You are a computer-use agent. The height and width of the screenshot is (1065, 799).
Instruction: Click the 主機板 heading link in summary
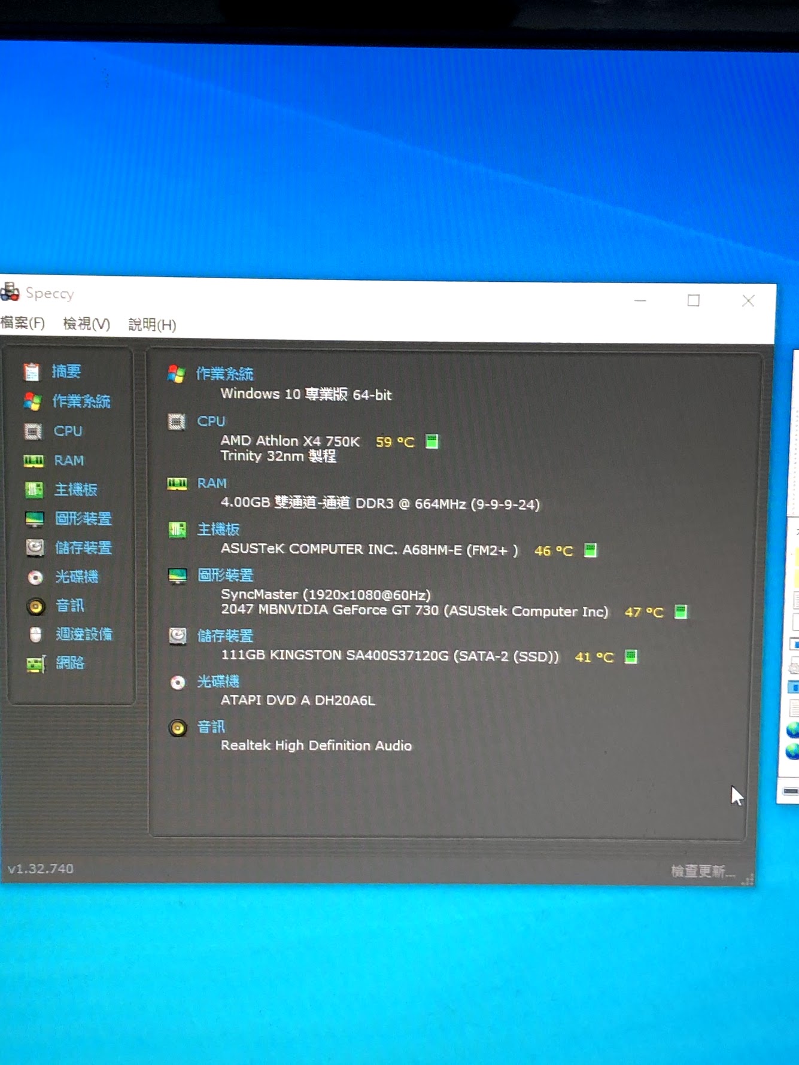218,530
